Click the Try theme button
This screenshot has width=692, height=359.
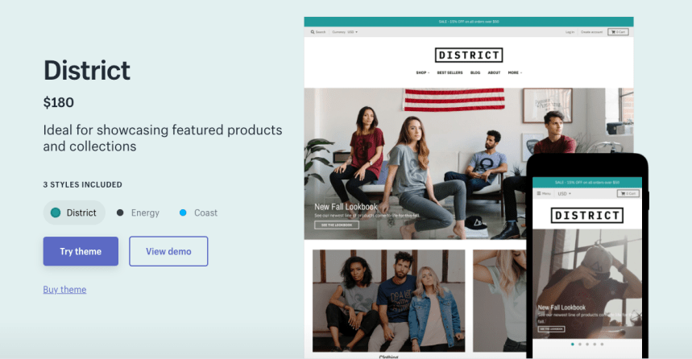point(81,251)
